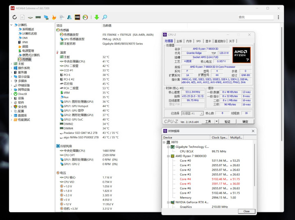This screenshot has width=295, height=220.
Task: Click the user profile toolbar icon
Action: 69,17
